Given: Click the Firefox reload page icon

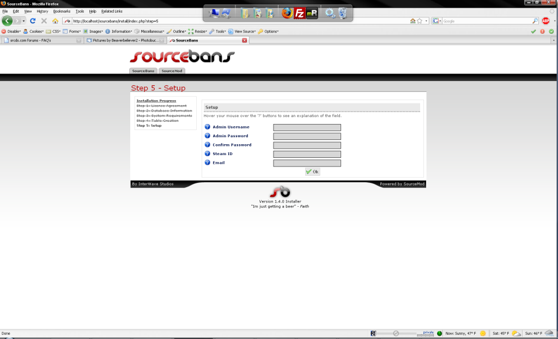Looking at the screenshot, I should pos(33,21).
